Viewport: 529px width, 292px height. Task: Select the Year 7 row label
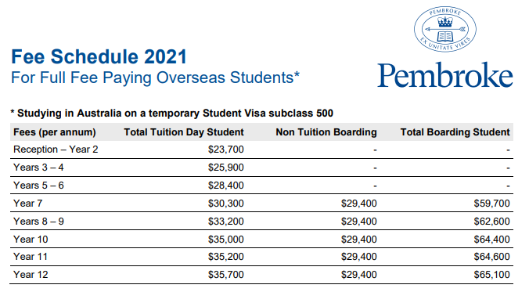tap(27, 204)
